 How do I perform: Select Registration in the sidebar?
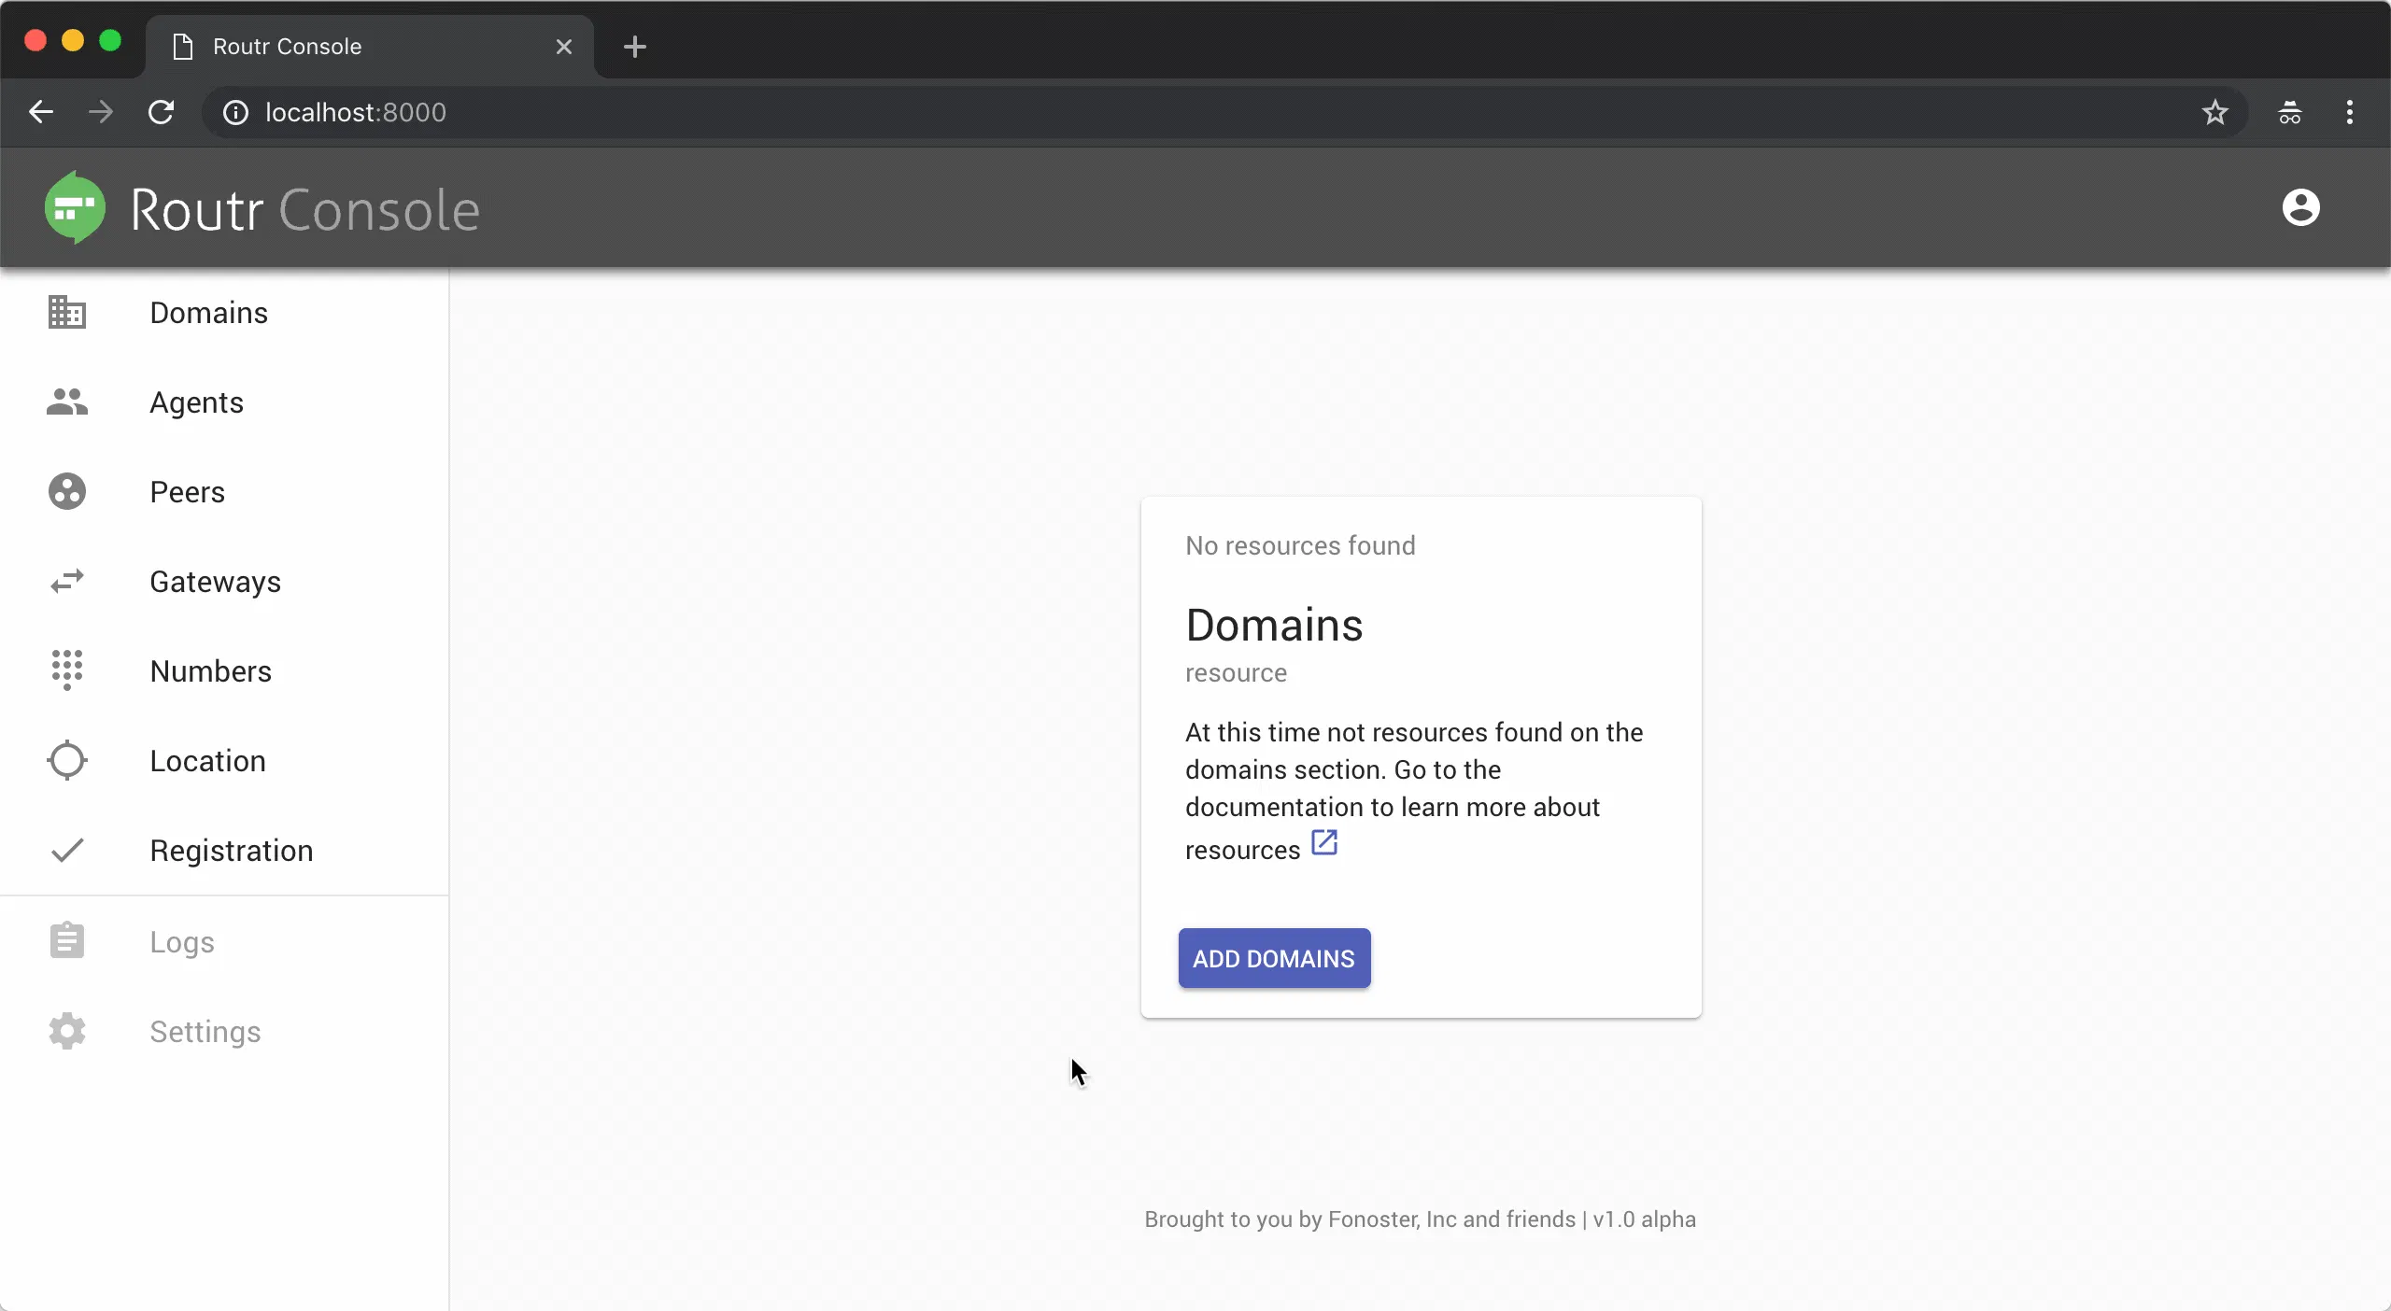[x=224, y=851]
